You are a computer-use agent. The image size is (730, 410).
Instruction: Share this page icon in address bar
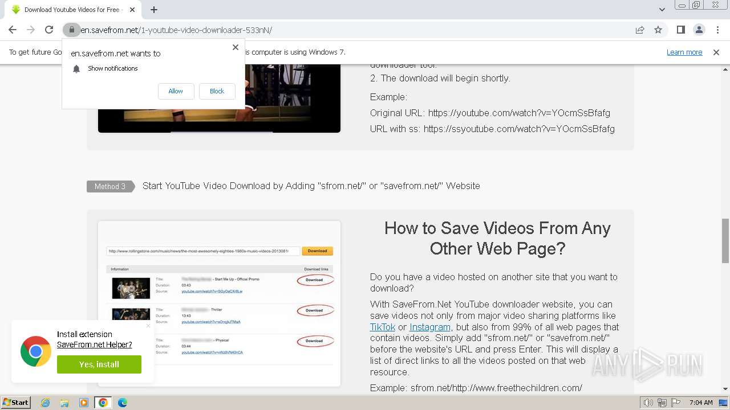tap(640, 30)
